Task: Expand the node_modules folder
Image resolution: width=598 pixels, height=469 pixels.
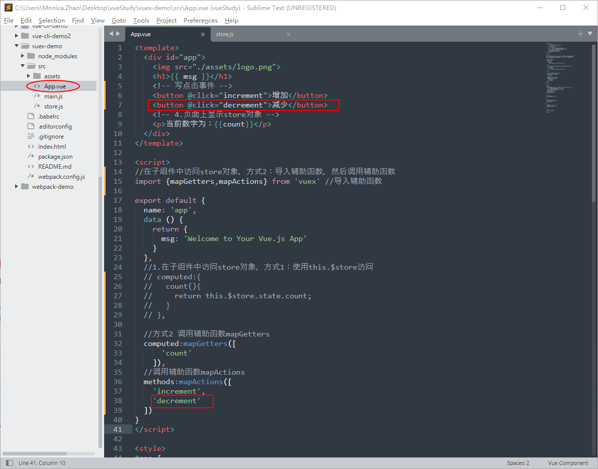Action: pos(23,56)
